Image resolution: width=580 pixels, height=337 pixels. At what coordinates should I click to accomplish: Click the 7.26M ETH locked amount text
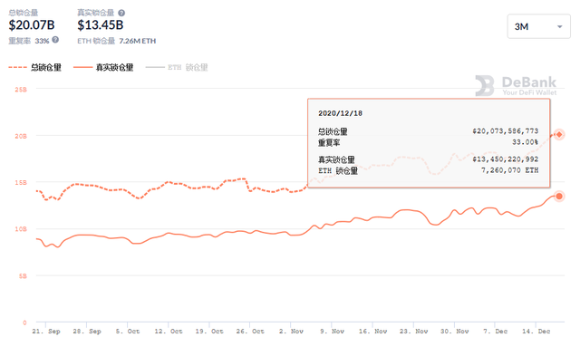tap(137, 41)
